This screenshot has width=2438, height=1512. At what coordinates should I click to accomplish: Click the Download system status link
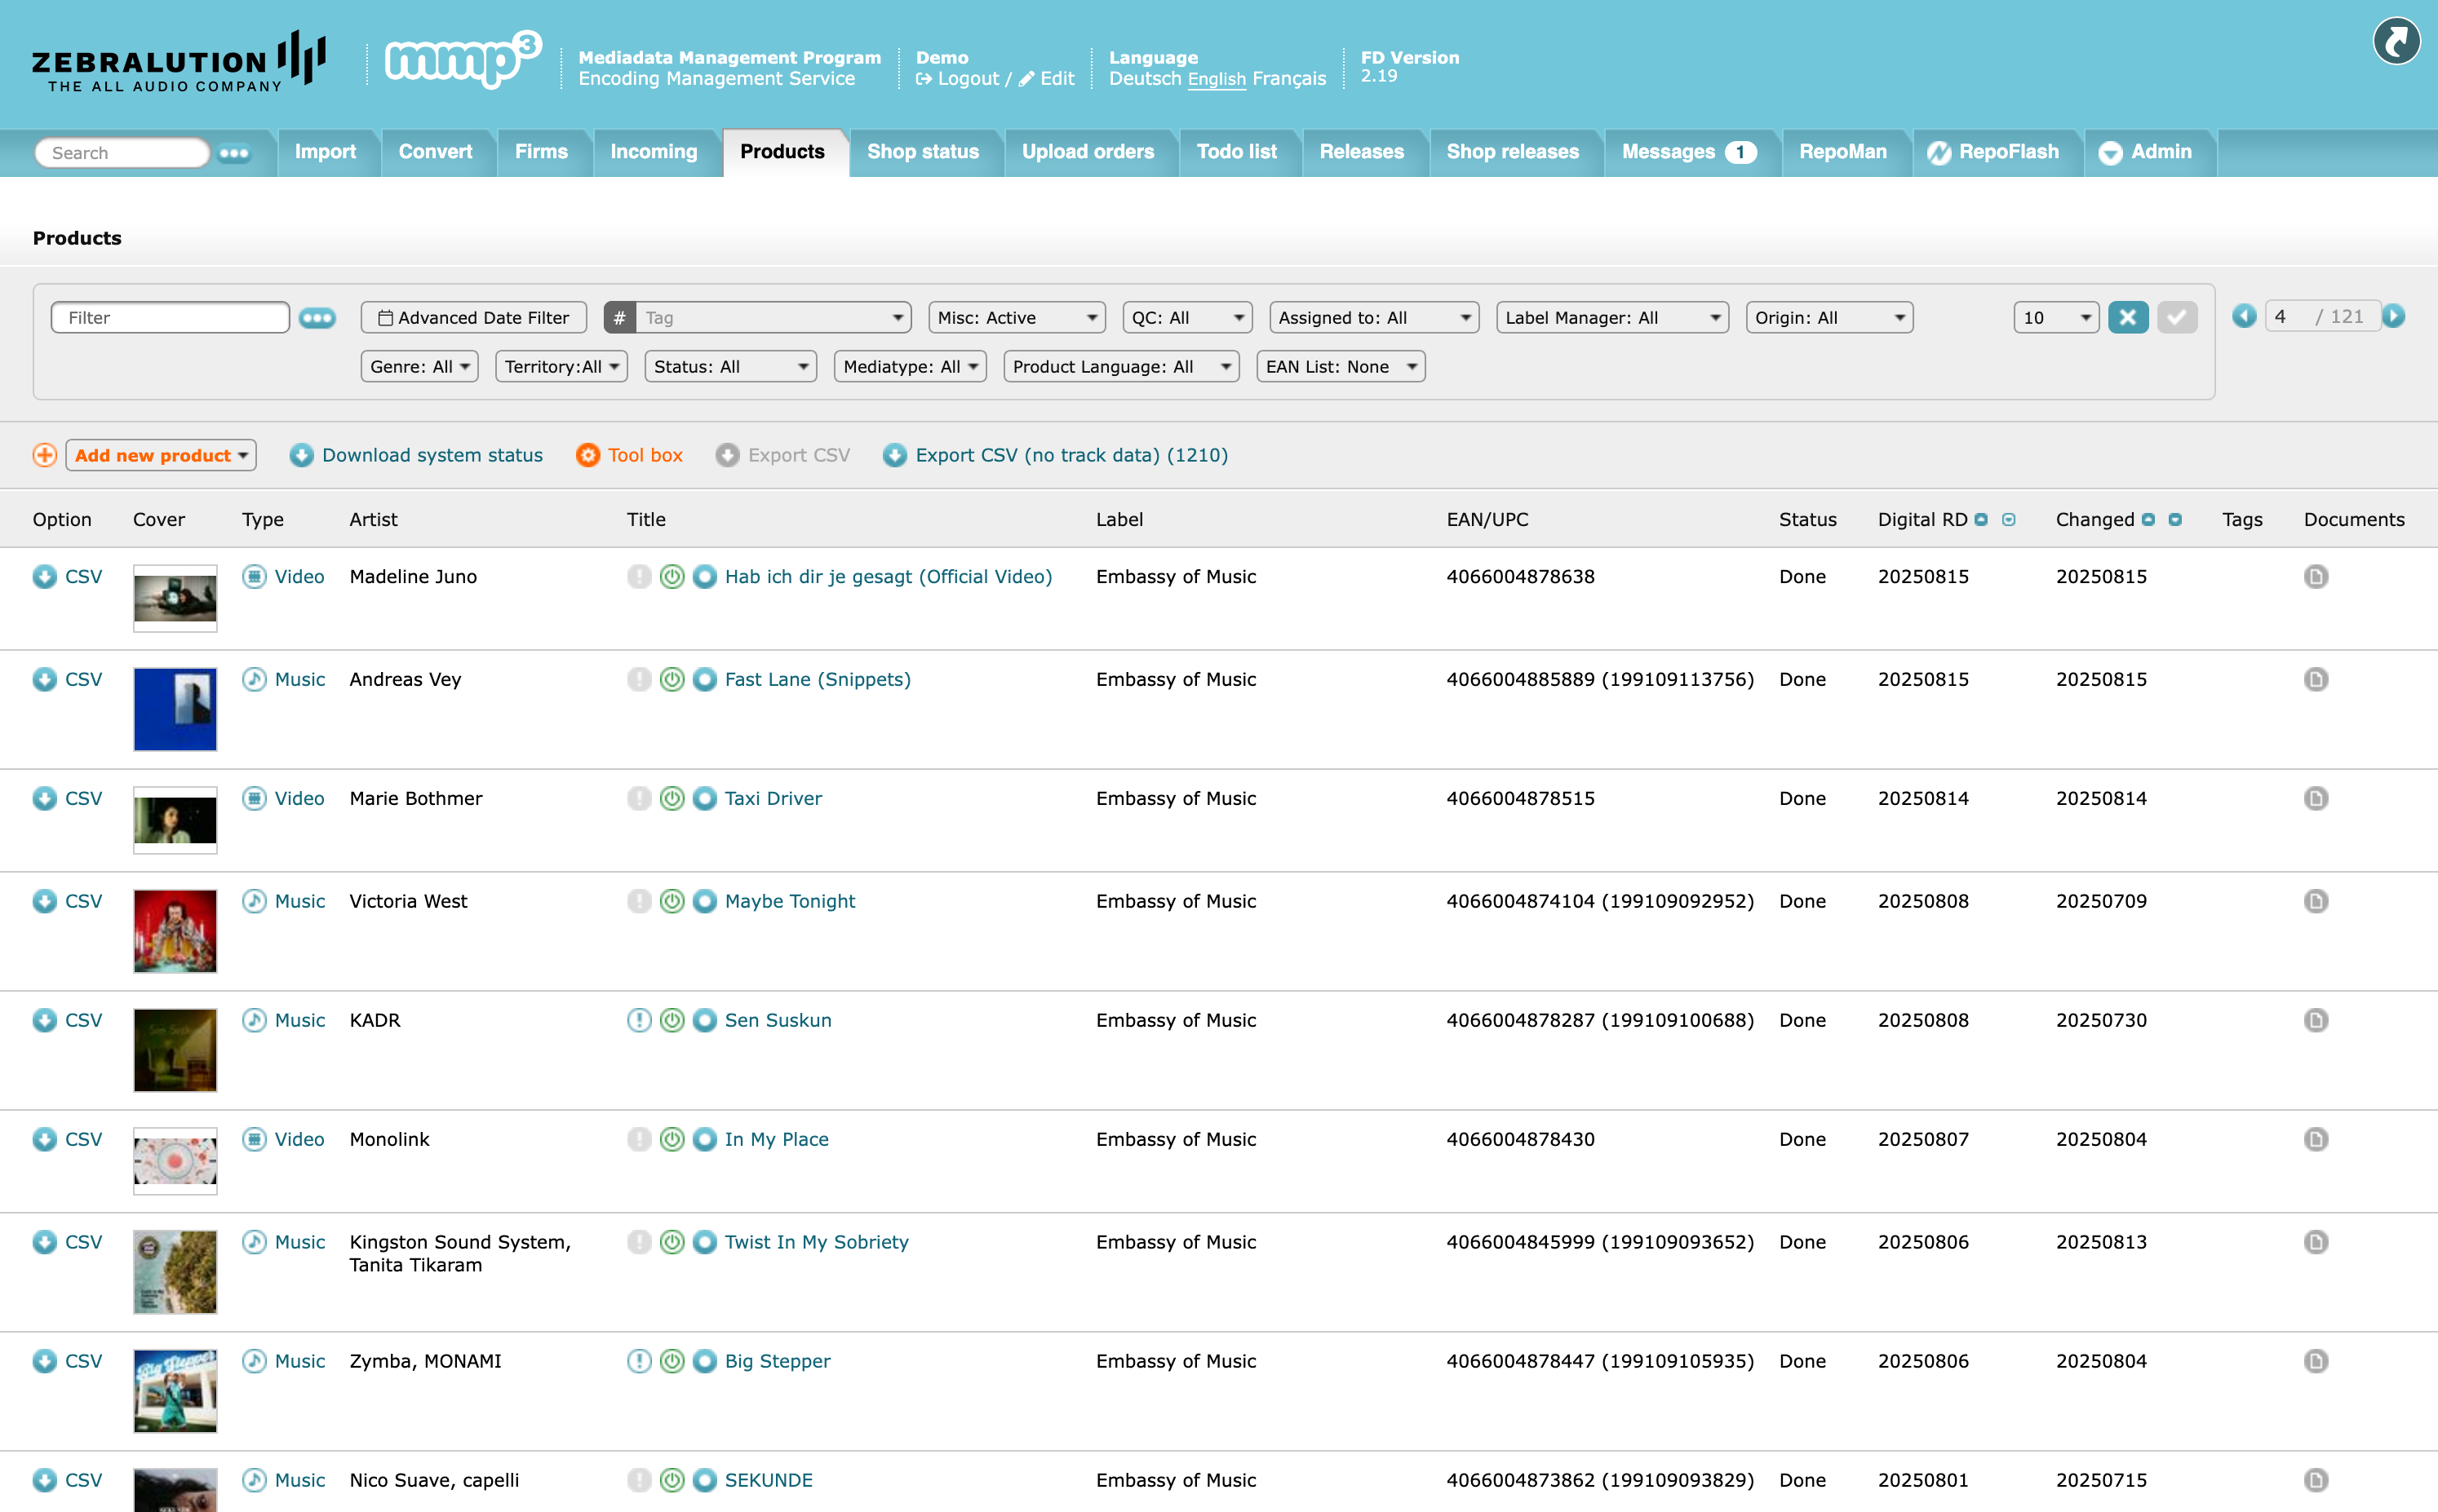(431, 456)
